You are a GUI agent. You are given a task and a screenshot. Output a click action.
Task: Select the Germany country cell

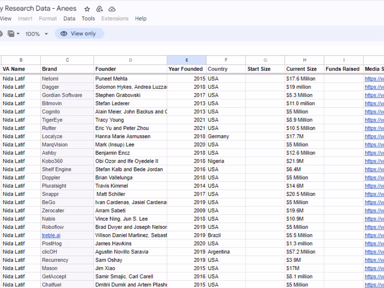[218, 136]
